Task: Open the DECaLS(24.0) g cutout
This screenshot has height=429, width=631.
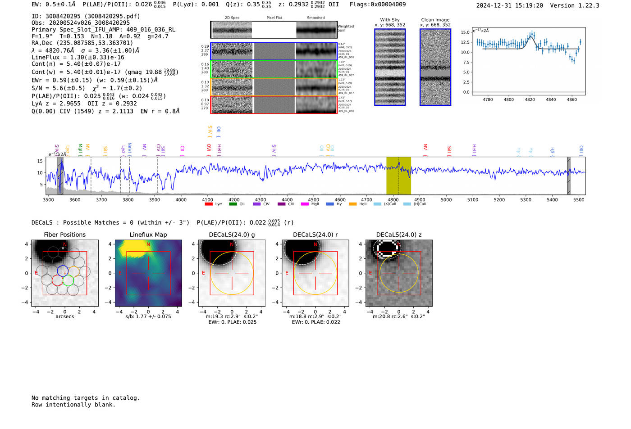Action: tap(232, 273)
